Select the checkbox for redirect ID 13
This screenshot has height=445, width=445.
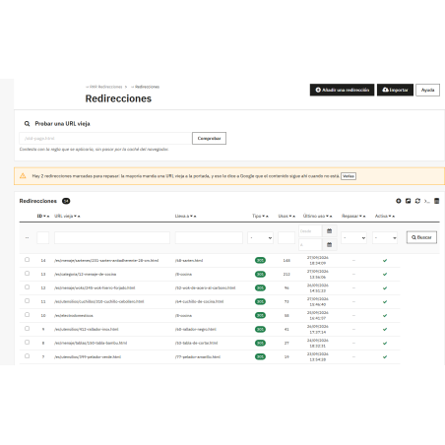coord(27,274)
